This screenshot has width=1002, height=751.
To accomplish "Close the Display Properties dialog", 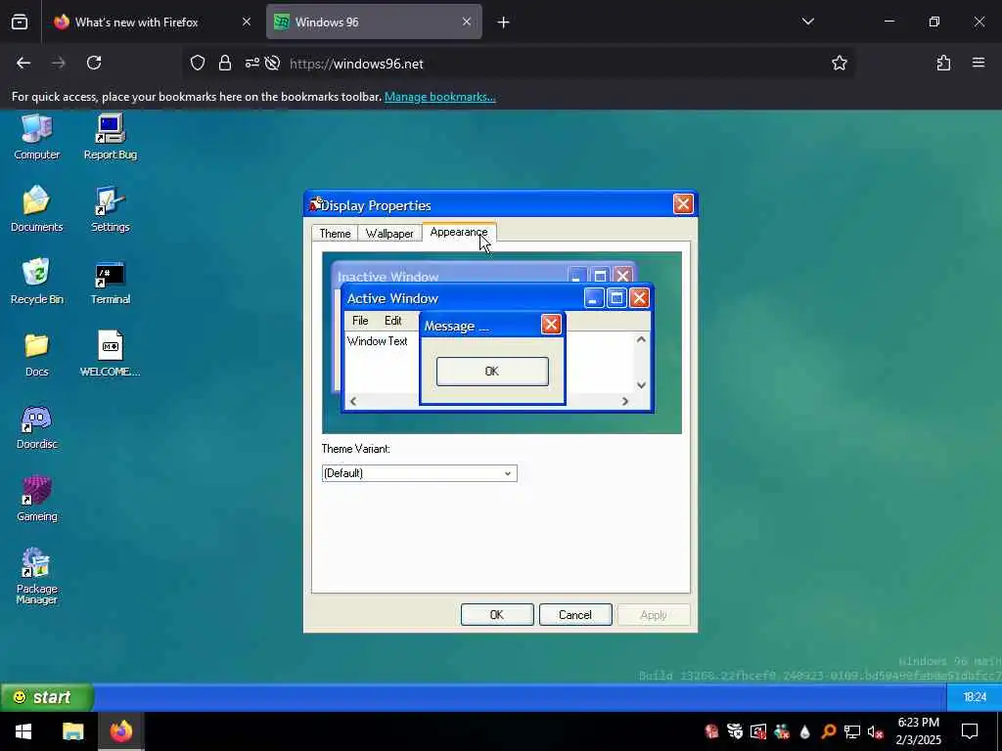I will pyautogui.click(x=683, y=203).
